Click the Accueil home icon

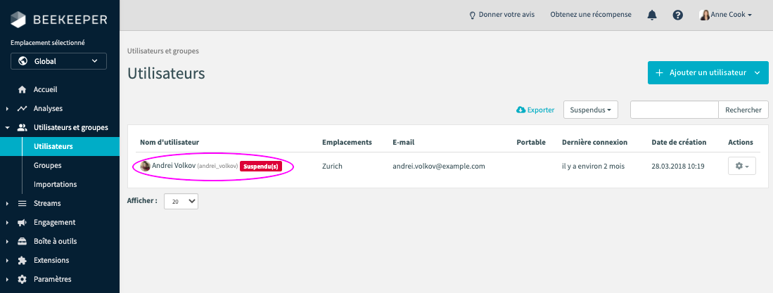coord(22,90)
